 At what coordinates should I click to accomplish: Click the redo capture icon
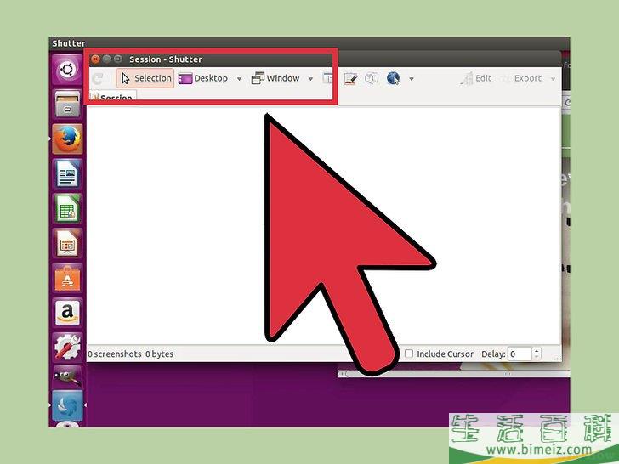click(x=97, y=79)
